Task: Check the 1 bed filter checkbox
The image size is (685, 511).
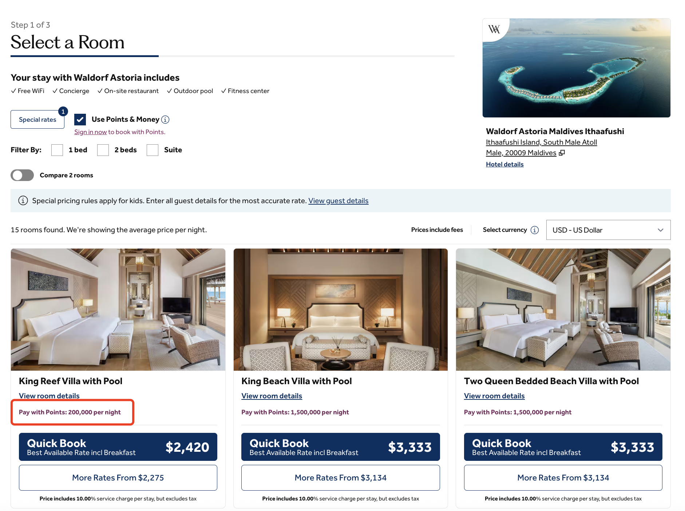Action: pos(57,150)
